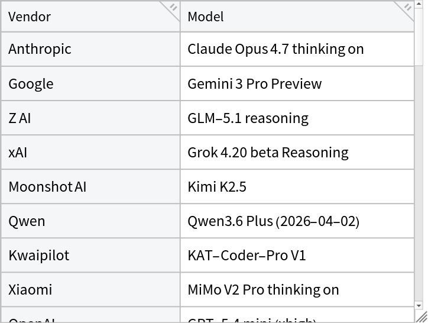The width and height of the screenshot is (428, 323).
Task: Click the Model cell in the Google row
Action: [297, 83]
